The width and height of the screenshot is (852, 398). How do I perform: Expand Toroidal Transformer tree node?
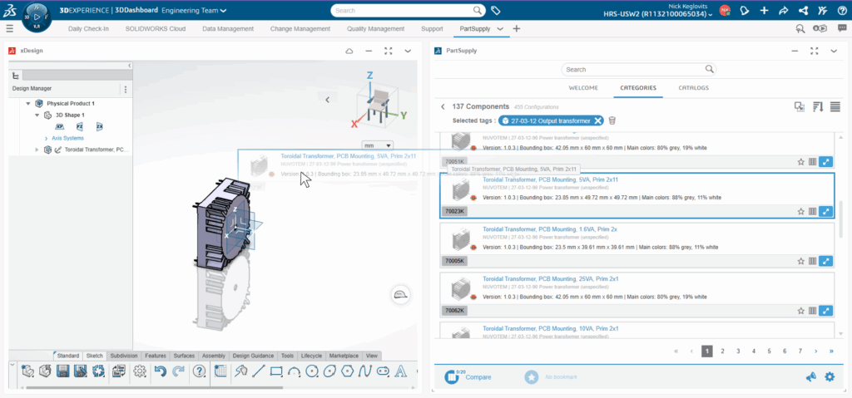[37, 150]
